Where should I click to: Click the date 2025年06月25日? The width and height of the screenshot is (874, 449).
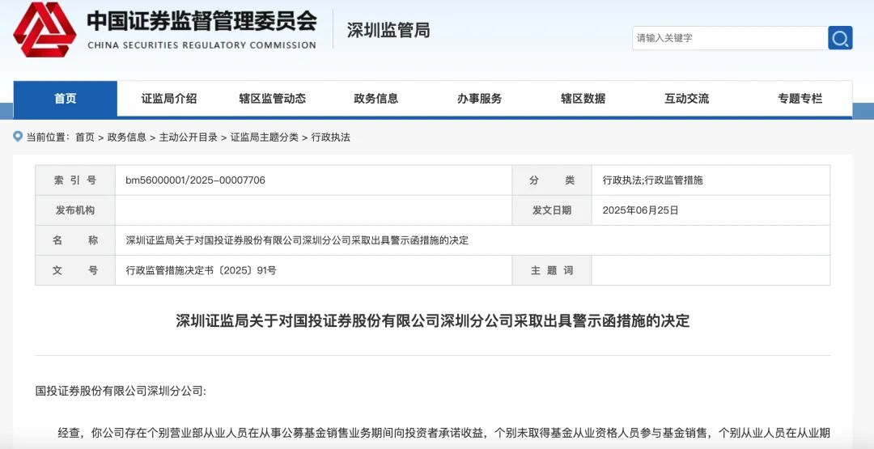pos(640,210)
